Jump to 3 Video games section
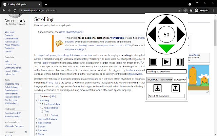 click(x=43, y=123)
